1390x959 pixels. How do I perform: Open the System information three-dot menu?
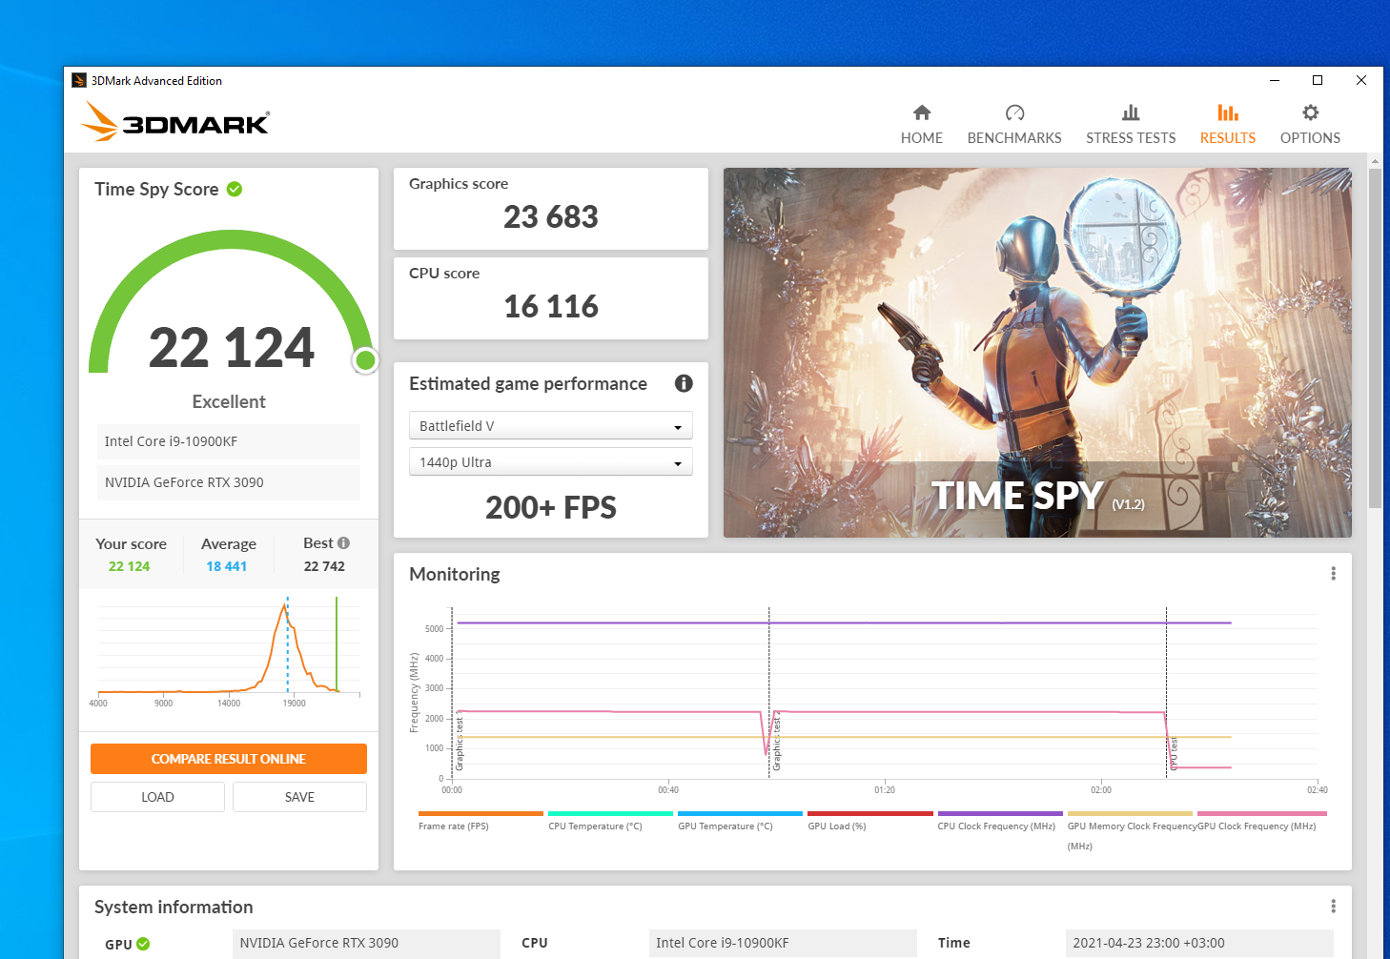click(1333, 906)
